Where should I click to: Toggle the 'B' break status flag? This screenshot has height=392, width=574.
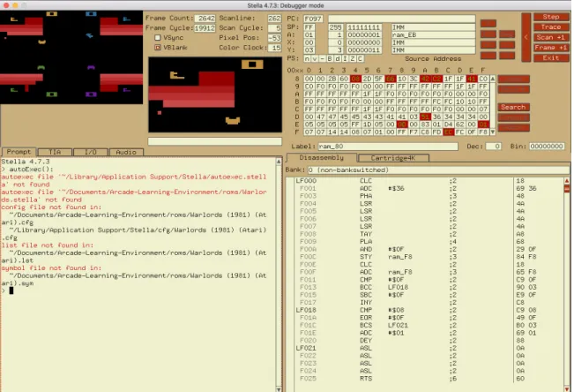coord(330,58)
